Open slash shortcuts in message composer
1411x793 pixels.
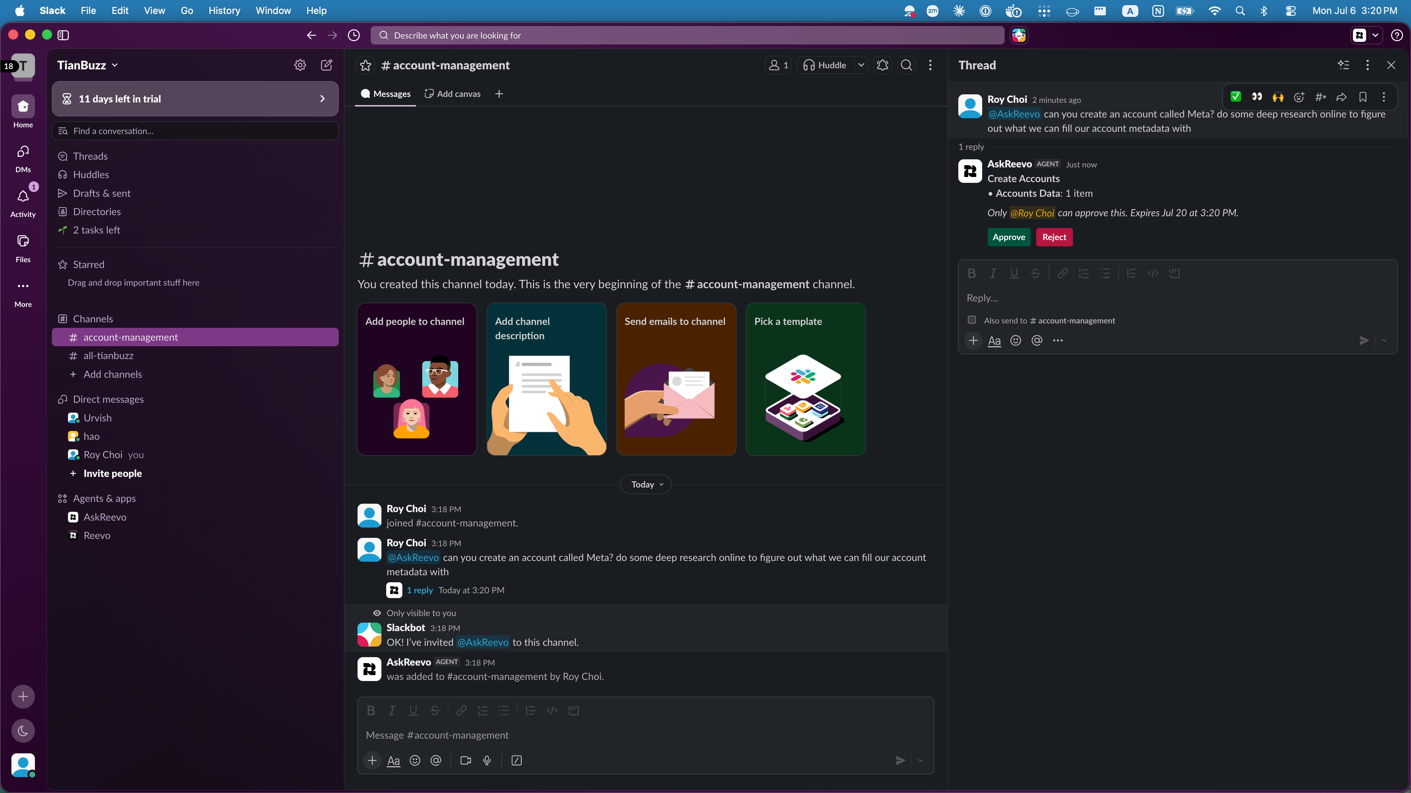click(x=517, y=760)
